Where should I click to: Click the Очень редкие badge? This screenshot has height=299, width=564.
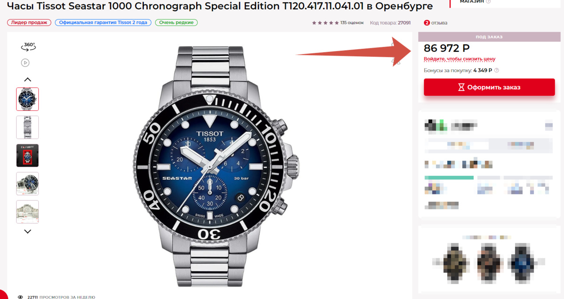coord(176,22)
